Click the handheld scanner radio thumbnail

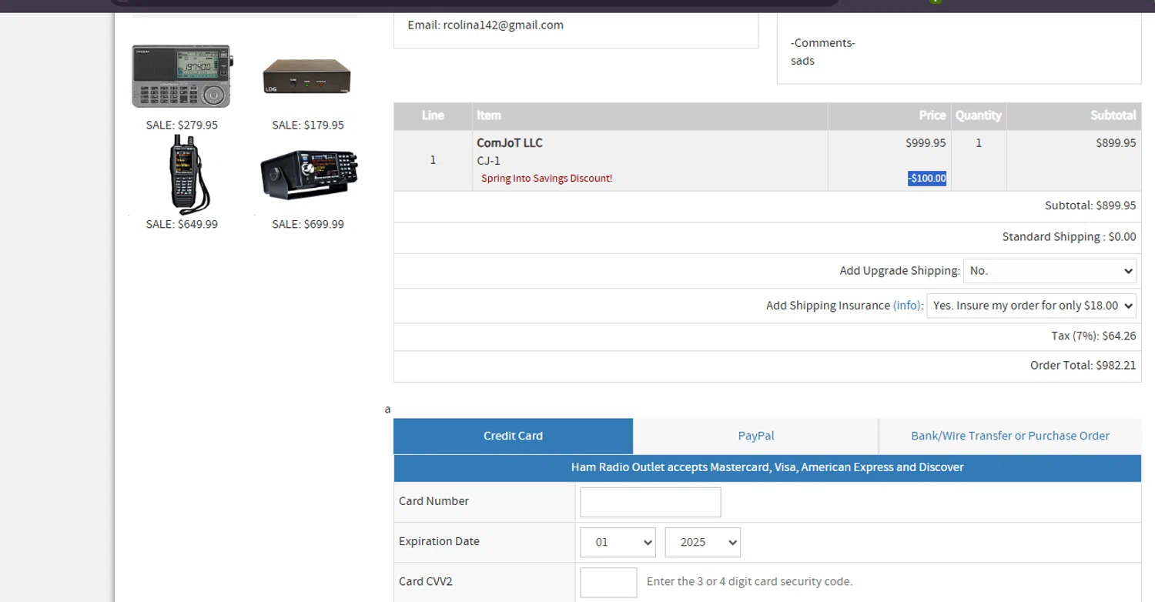[189, 174]
